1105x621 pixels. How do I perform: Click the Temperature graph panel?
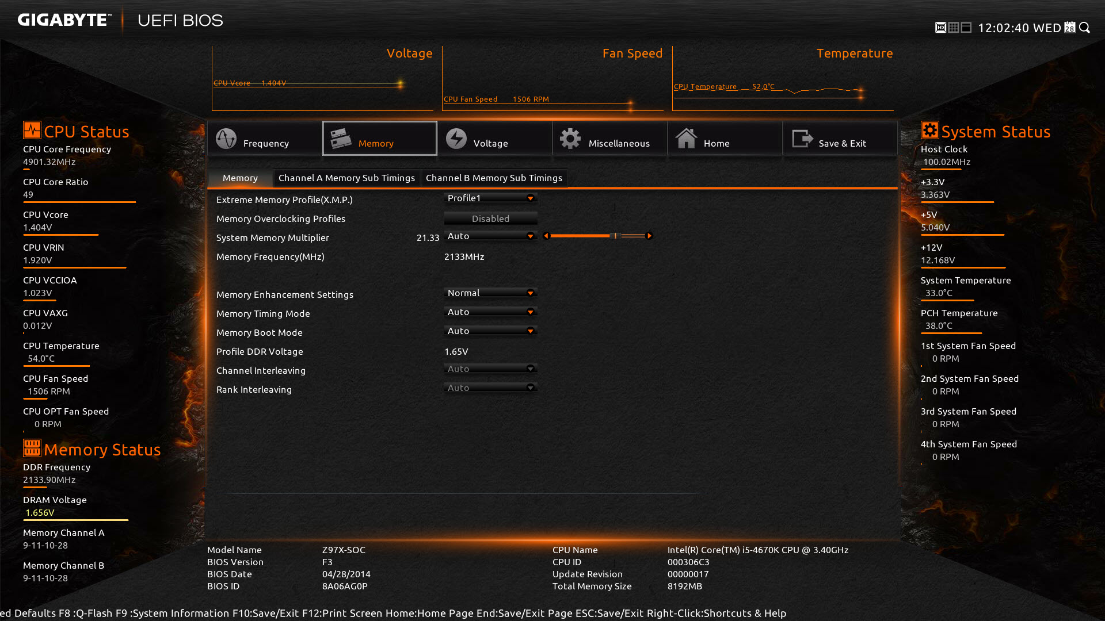point(783,78)
